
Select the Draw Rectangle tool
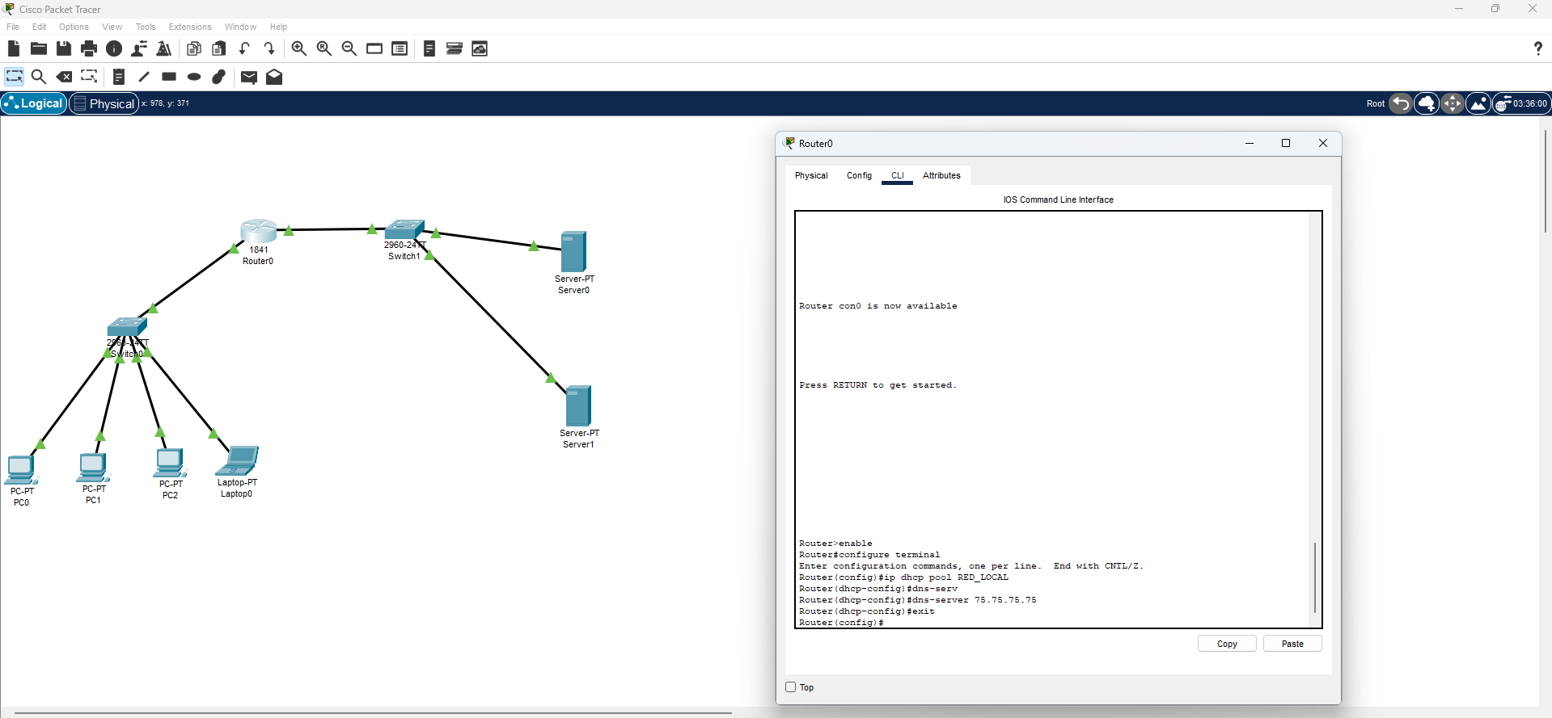169,77
